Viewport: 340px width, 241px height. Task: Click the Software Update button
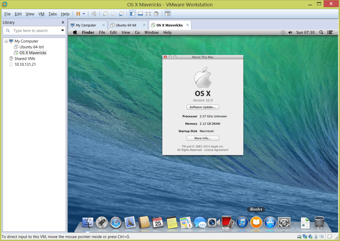coord(203,107)
